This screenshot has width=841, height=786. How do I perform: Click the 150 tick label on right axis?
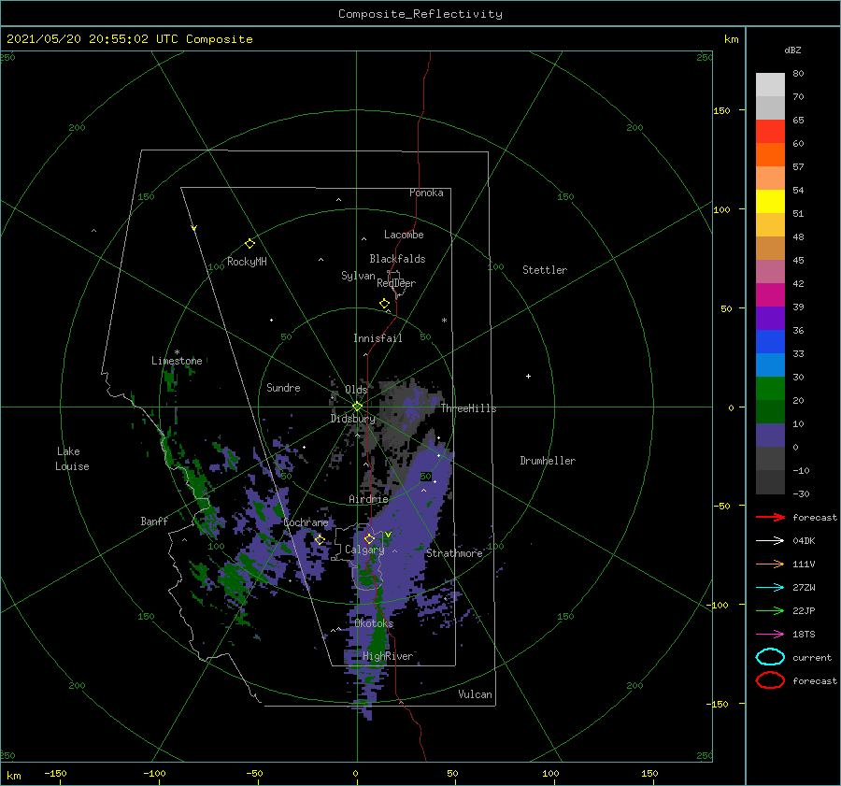[721, 110]
